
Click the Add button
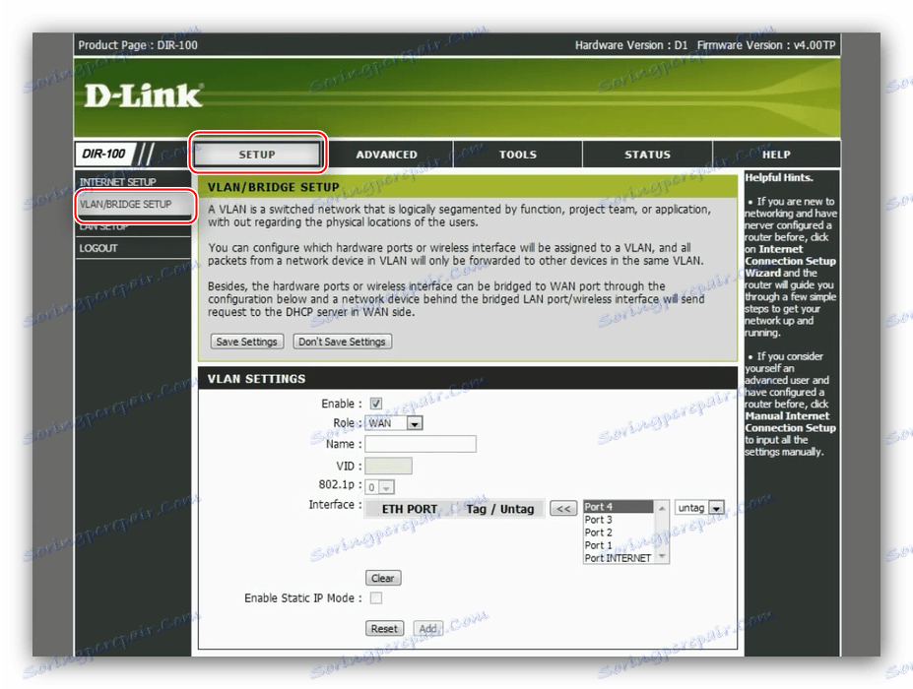pyautogui.click(x=428, y=629)
